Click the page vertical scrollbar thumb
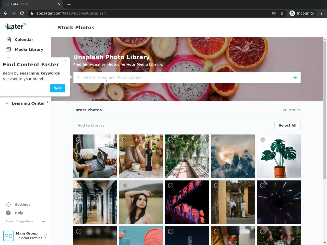327x245 pixels. click(325, 110)
